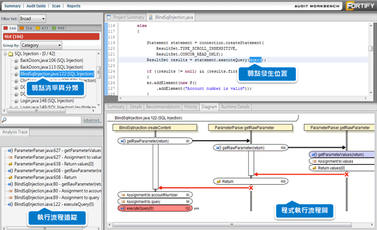Click the Java file icon on BlindSqlInjection tab
Viewport: 377px width, 230px height.
[151, 18]
